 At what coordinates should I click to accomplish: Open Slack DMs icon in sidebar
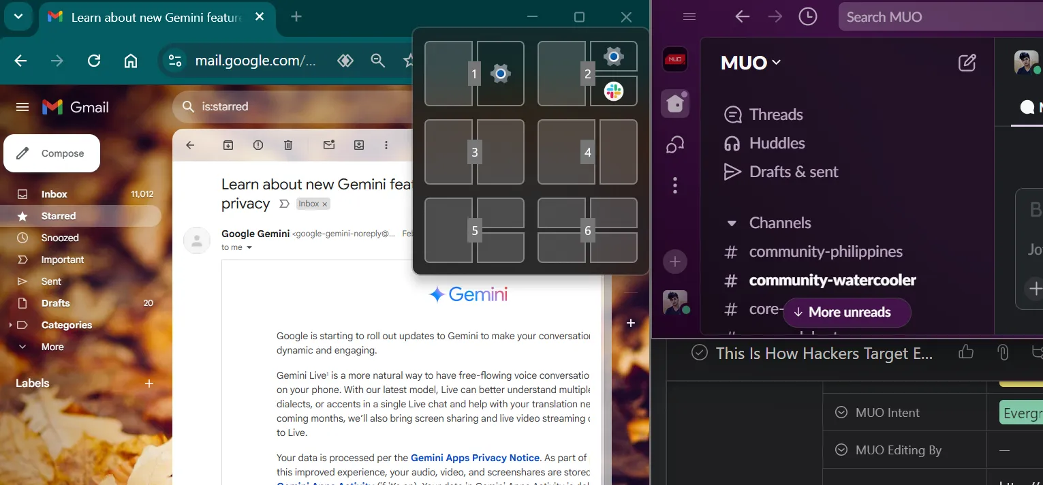675,144
